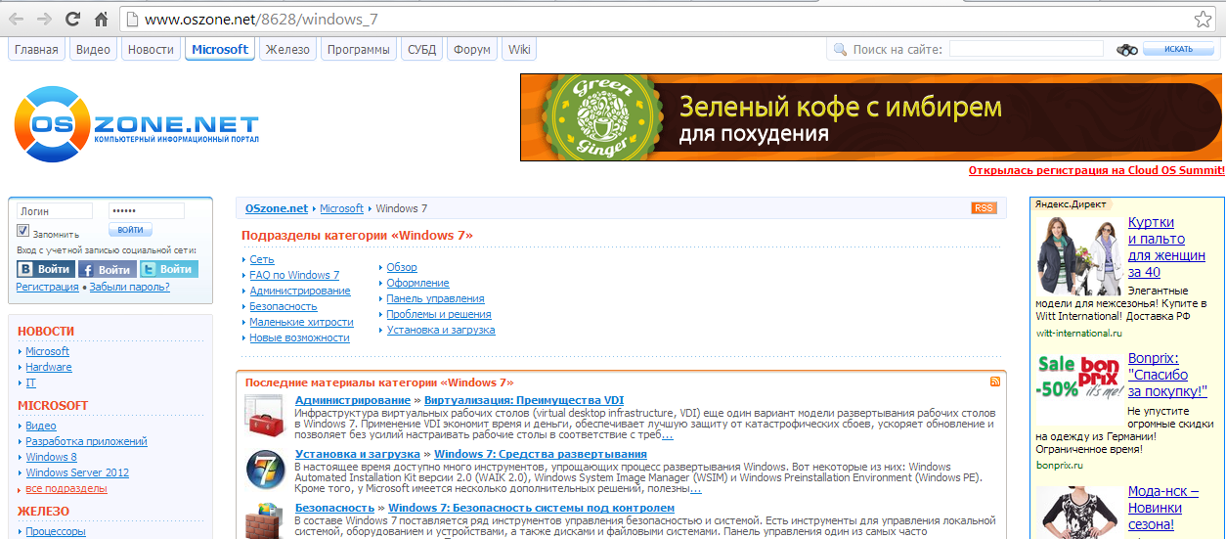
Task: Open the red toolbox article thumbnail
Action: (x=265, y=416)
